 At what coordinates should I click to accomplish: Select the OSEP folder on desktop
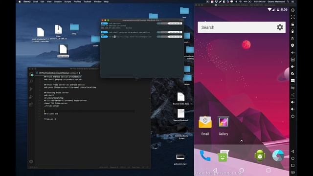point(95,41)
